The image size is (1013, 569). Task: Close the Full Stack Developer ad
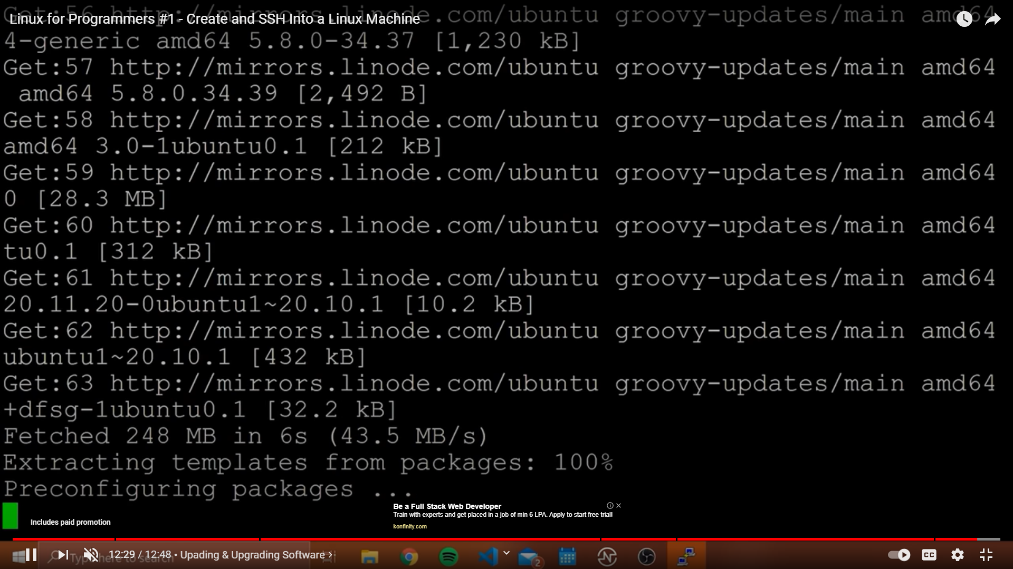pos(619,505)
